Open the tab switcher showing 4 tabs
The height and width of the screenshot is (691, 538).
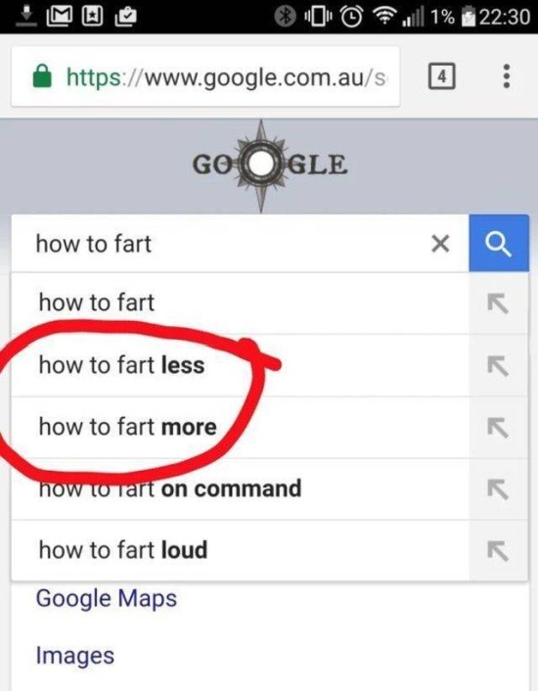click(x=441, y=76)
